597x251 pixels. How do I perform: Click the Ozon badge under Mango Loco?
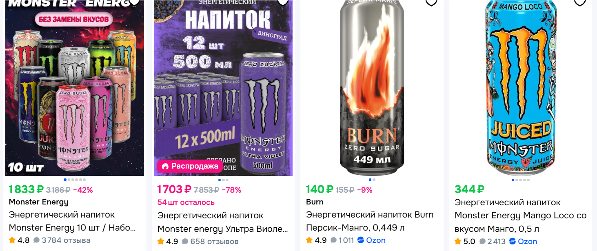coord(523,242)
